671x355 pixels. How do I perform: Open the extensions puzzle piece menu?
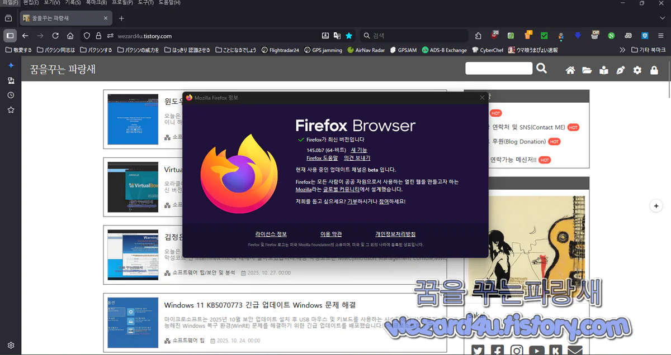click(x=478, y=36)
